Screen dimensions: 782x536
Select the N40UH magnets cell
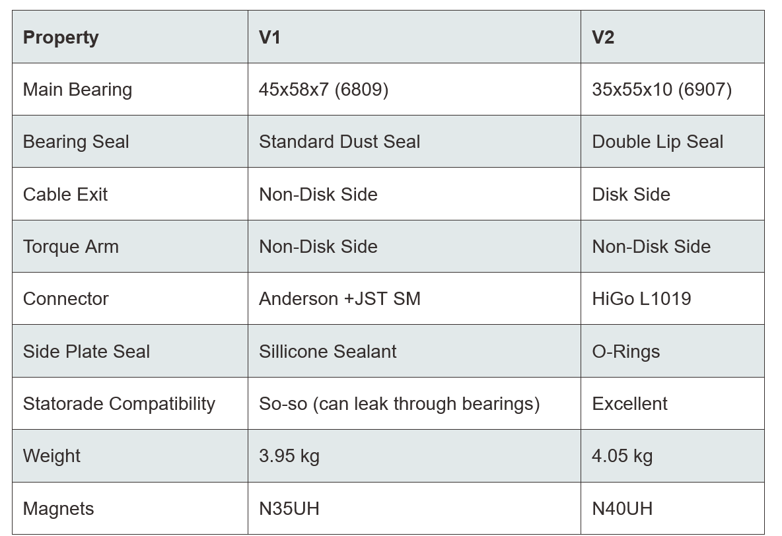pos(622,509)
